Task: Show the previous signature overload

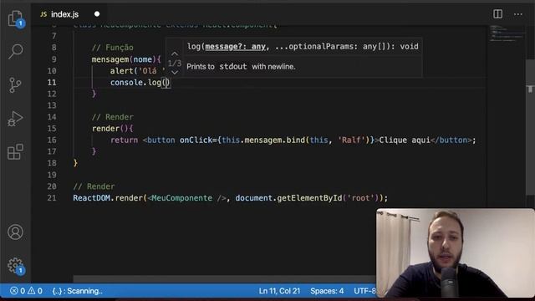Action: tap(175, 54)
